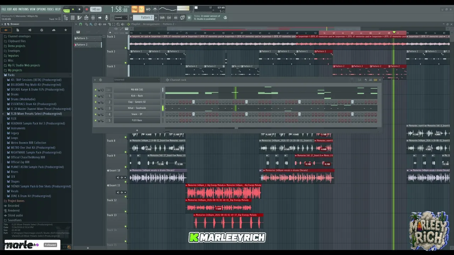
Task: Toggle the 3-2-1 countdown before recording
Action: 141,9
